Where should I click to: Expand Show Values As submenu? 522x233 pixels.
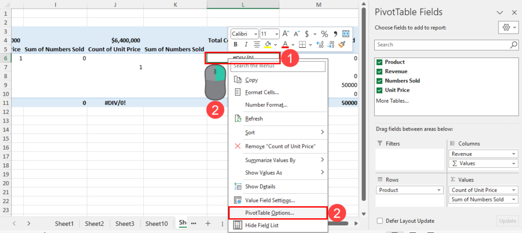click(x=278, y=173)
